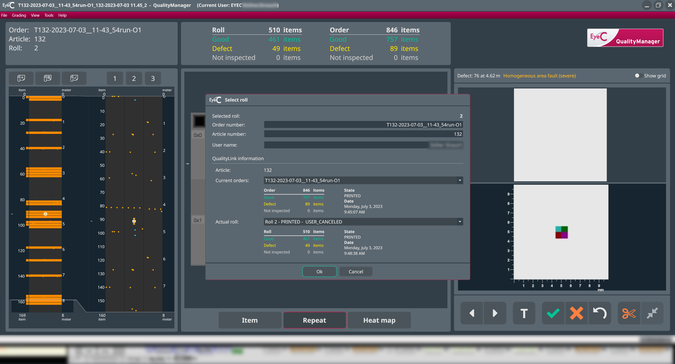Mark defect as good with green checkmark
Image resolution: width=675 pixels, height=364 pixels.
pyautogui.click(x=553, y=313)
